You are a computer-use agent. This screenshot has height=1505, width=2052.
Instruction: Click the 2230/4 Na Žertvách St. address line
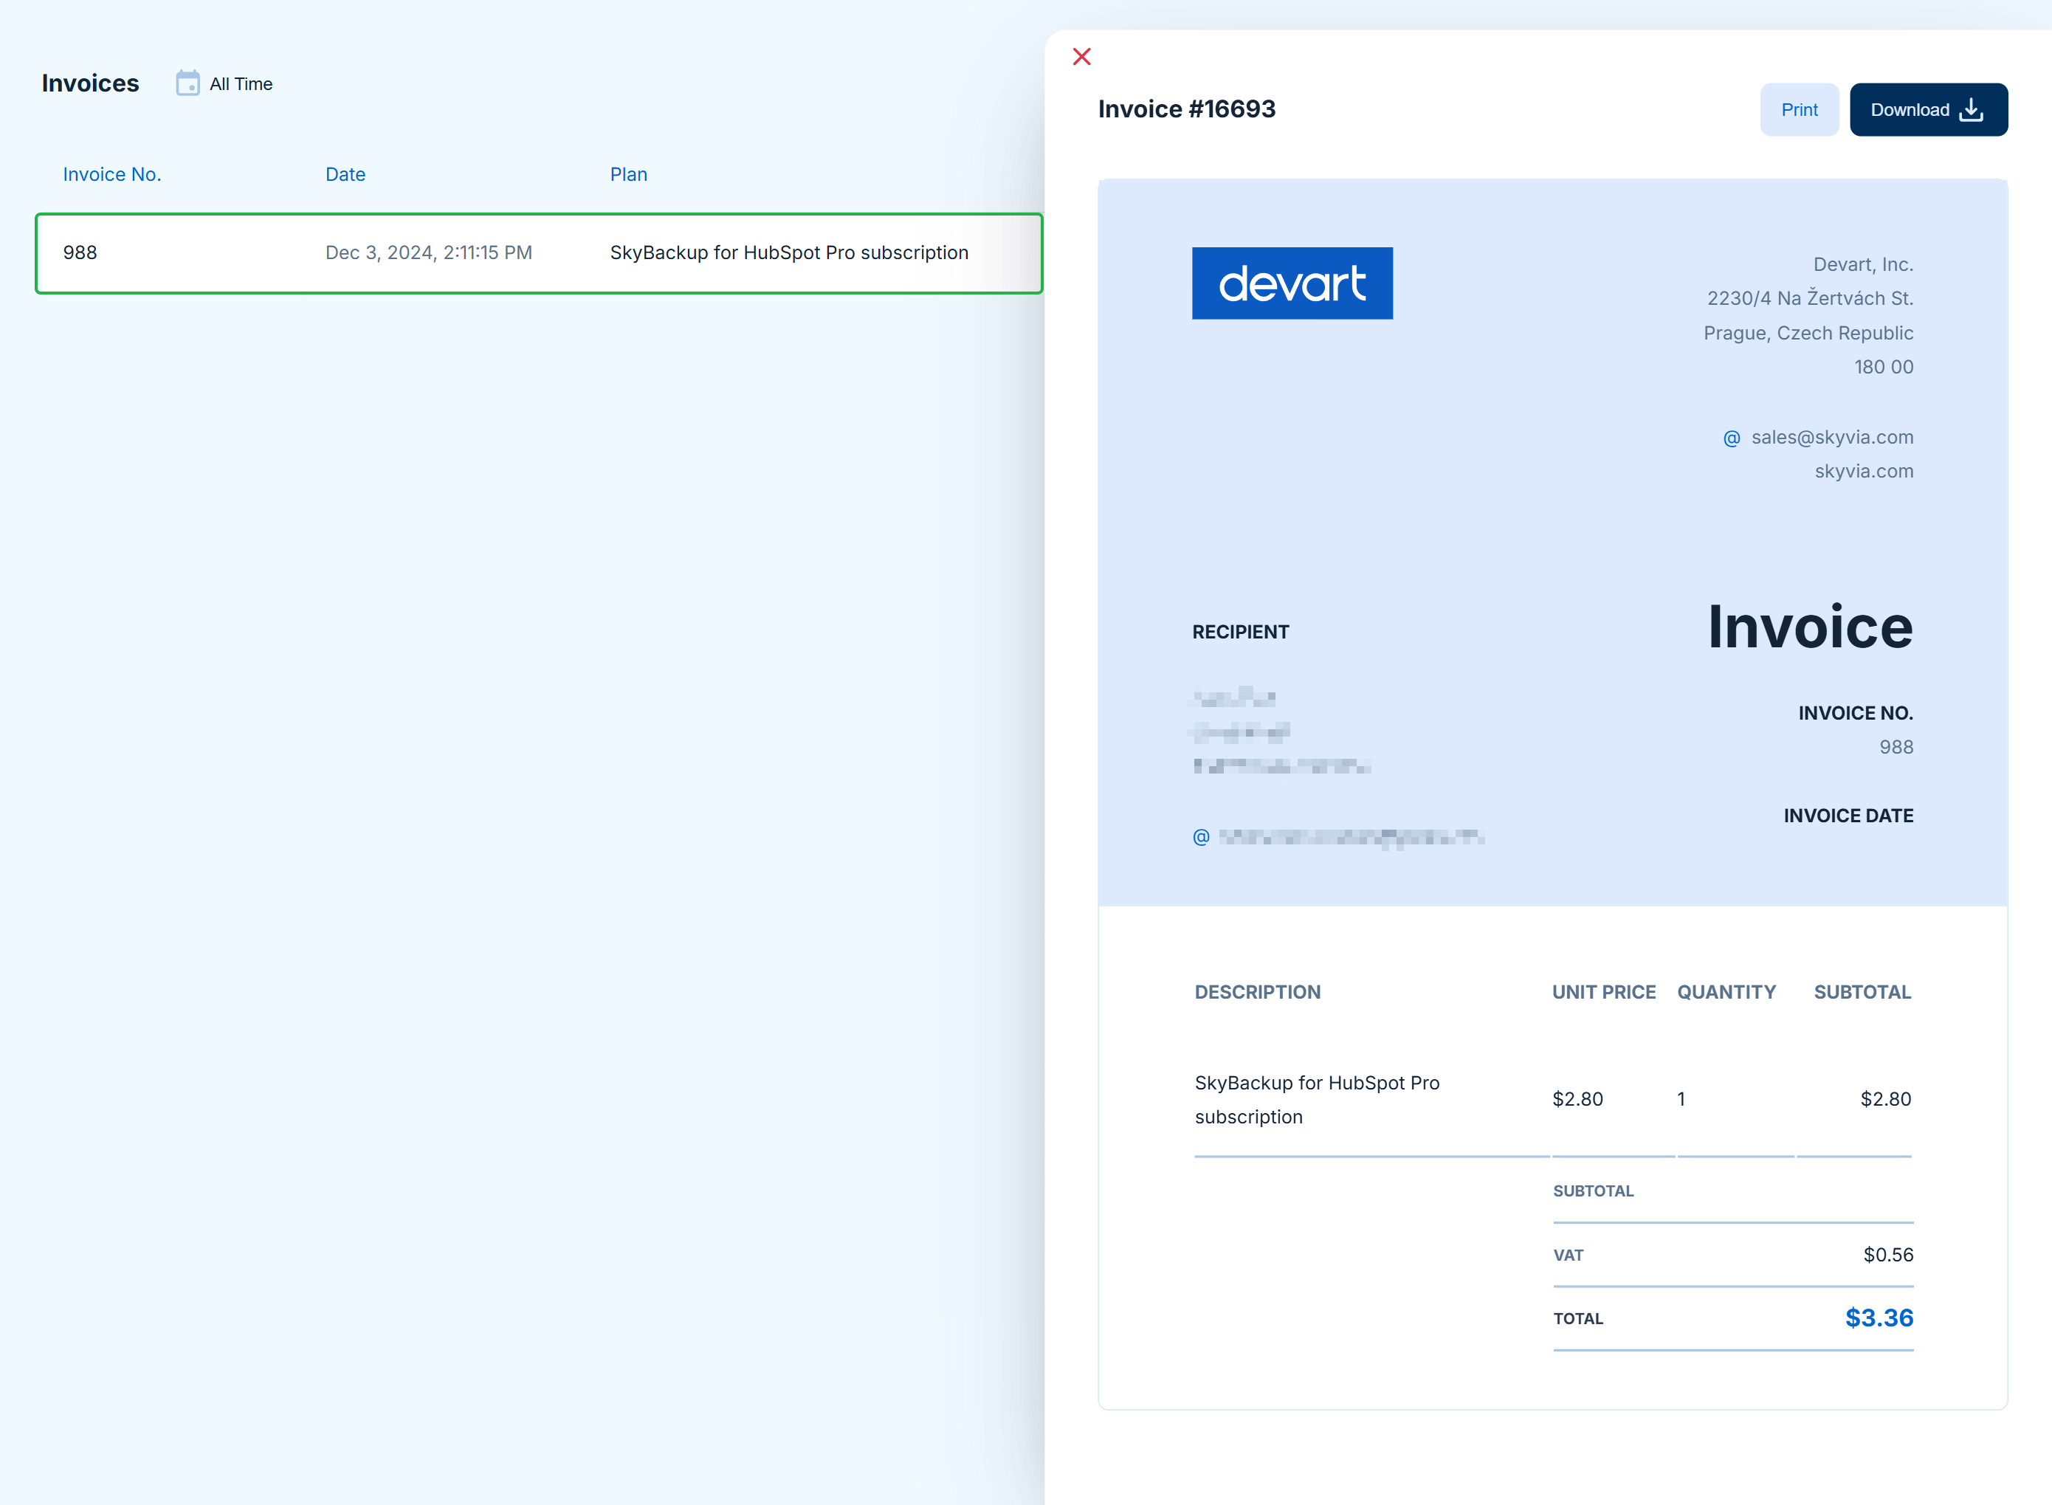click(1810, 298)
